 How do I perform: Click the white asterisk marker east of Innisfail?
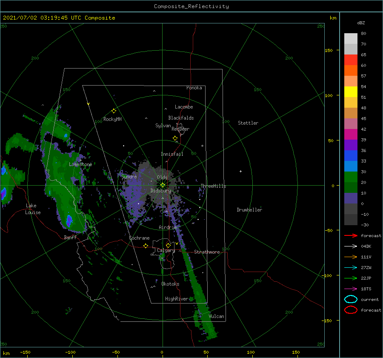click(x=202, y=146)
